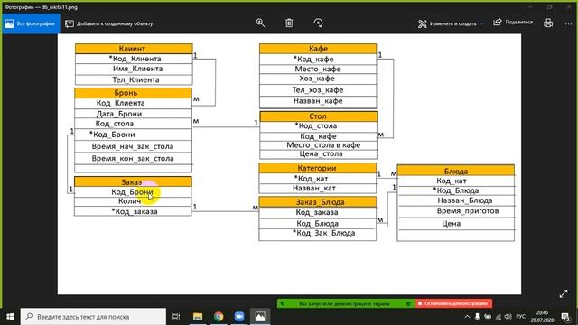
Task: Show hidden tray icons with the chevron
Action: [x=467, y=317]
